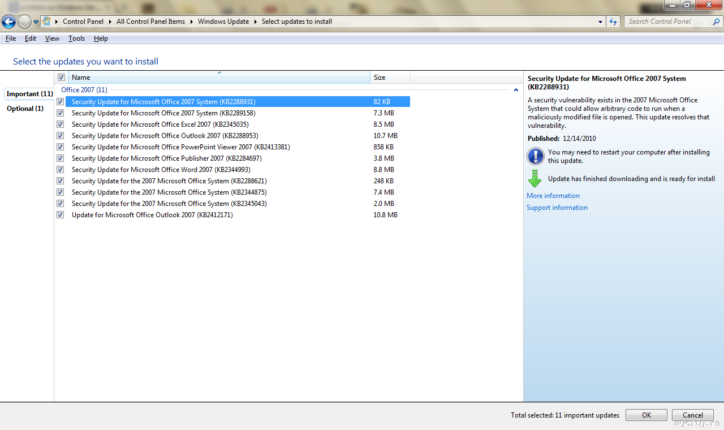Confirm selection with the OK button
Viewport: 724px width, 430px height.
(647, 415)
